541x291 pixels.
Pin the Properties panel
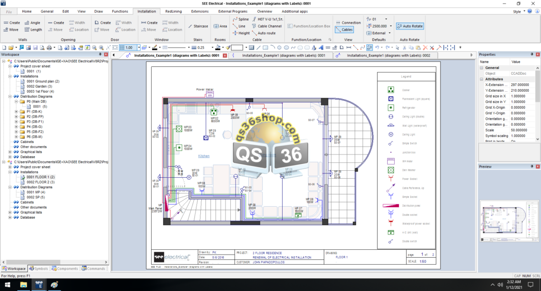coord(531,54)
